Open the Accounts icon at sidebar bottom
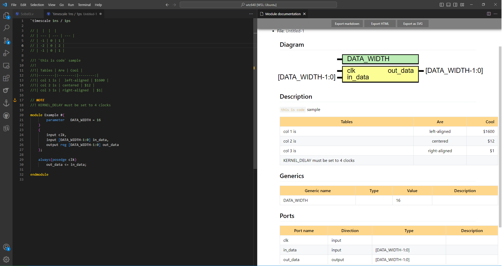The height and width of the screenshot is (266, 502). click(x=6, y=247)
